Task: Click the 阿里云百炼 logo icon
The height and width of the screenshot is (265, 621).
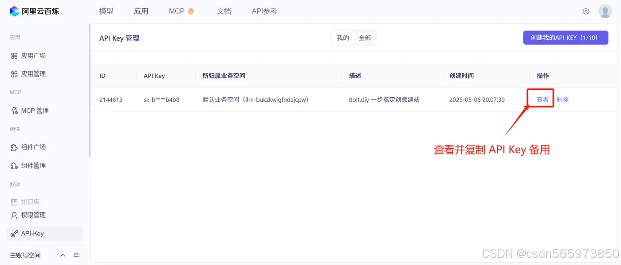Action: [x=14, y=11]
